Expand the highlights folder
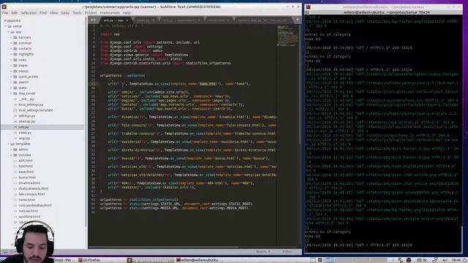The height and width of the screenshot is (263, 468). click(x=12, y=54)
